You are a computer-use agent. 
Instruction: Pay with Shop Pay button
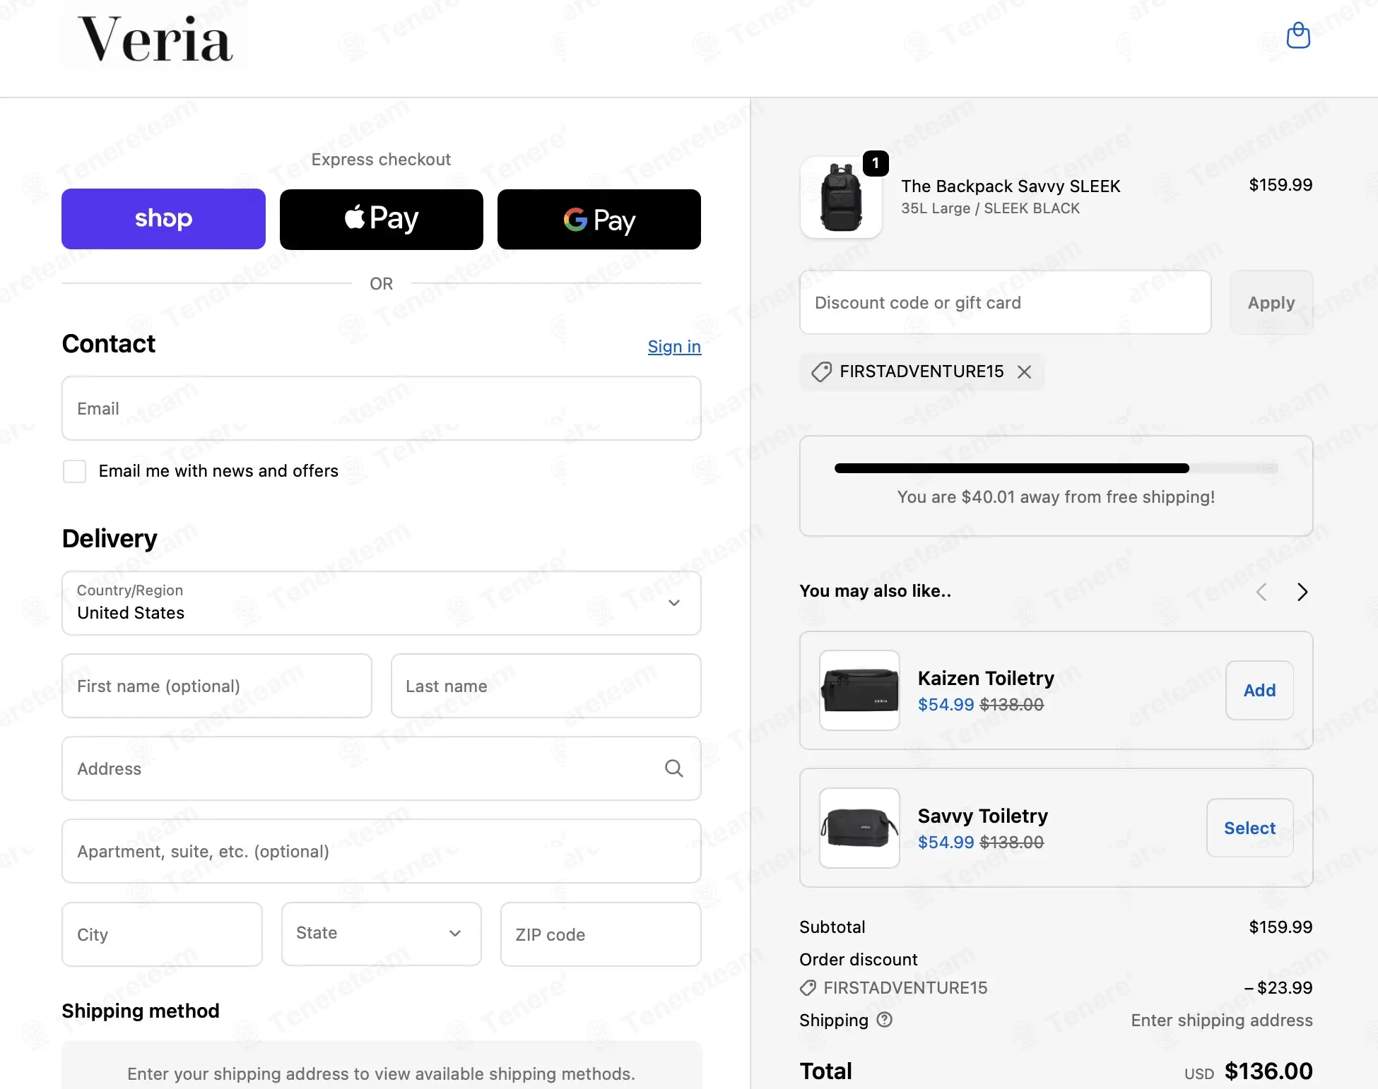pyautogui.click(x=163, y=219)
